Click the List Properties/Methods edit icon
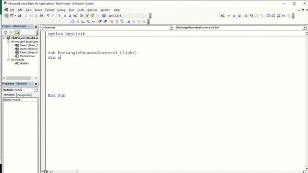 (x=73, y=22)
